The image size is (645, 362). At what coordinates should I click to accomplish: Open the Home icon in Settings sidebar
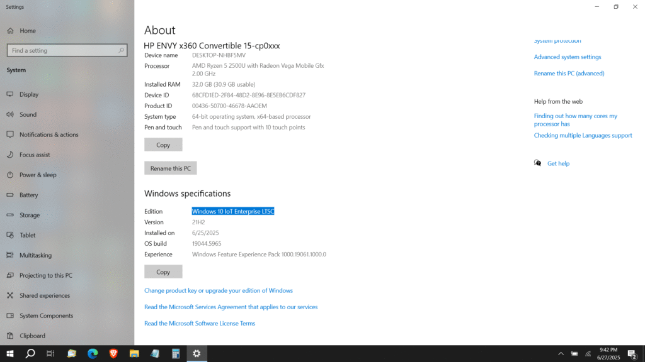[10, 31]
